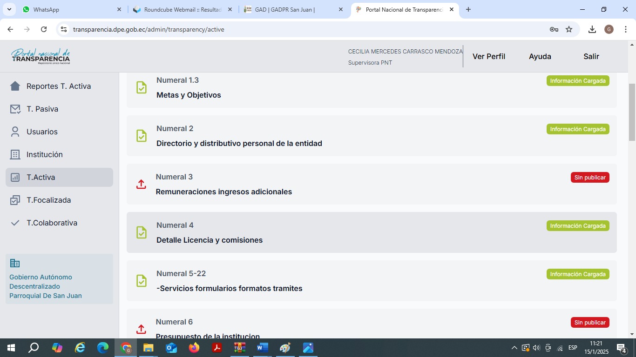Viewport: 636px width, 357px height.
Task: Reload the page with the refresh icon
Action: tap(44, 29)
